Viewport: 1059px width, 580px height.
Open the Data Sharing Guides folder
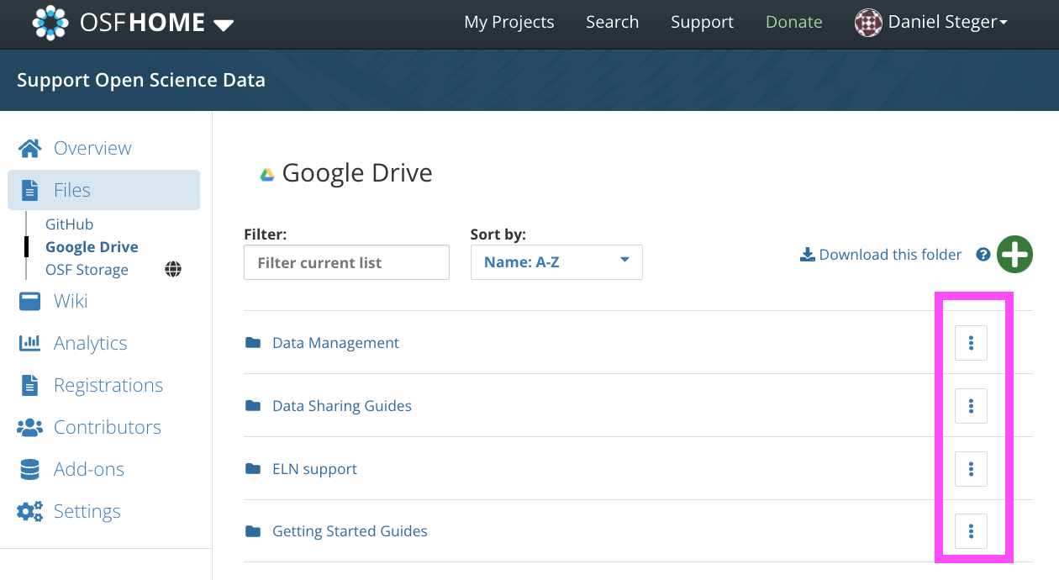pyautogui.click(x=342, y=406)
